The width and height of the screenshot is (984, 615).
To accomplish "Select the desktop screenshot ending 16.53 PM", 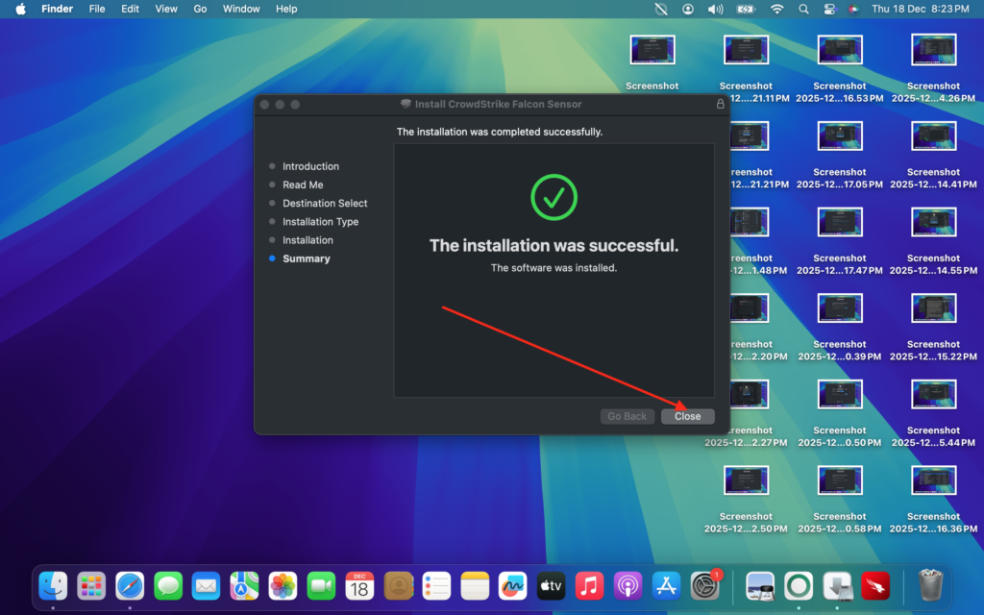I will coord(840,50).
